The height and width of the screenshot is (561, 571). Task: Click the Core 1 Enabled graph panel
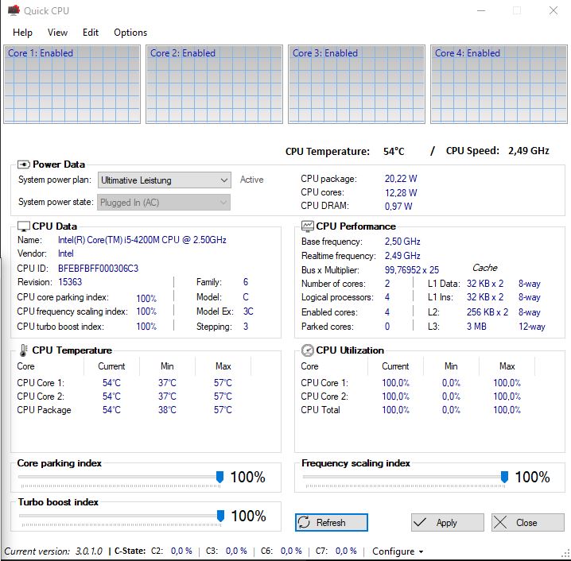(x=72, y=84)
